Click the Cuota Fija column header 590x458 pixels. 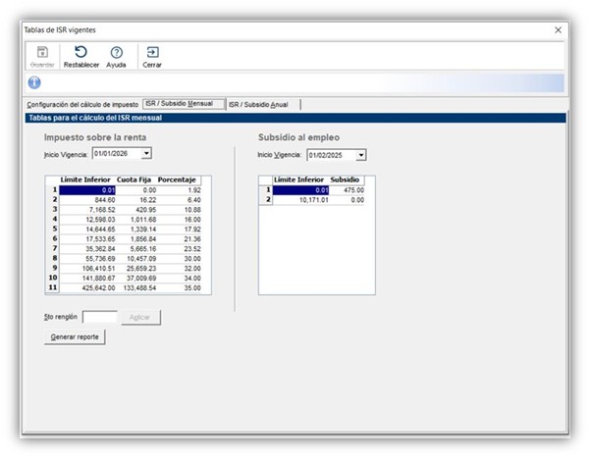[134, 179]
